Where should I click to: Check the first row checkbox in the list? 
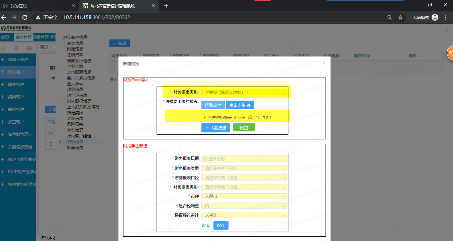click(51, 132)
